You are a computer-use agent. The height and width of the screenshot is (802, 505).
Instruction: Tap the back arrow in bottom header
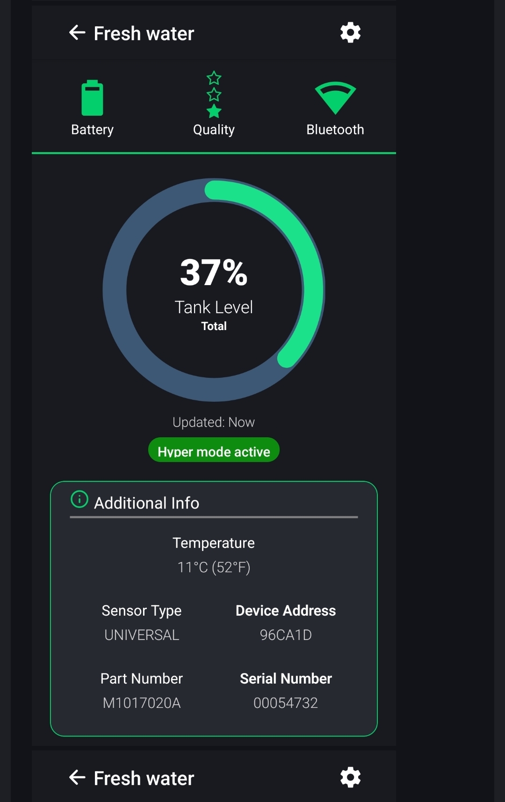[x=77, y=778]
